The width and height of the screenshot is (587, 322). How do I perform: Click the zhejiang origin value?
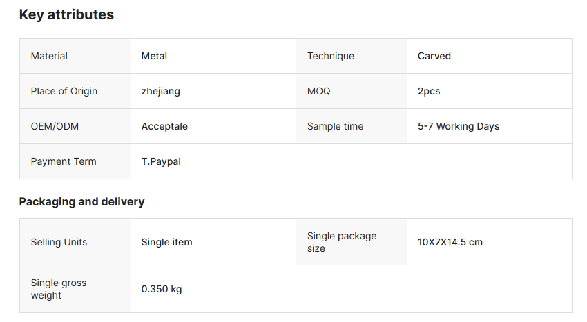[x=161, y=91]
